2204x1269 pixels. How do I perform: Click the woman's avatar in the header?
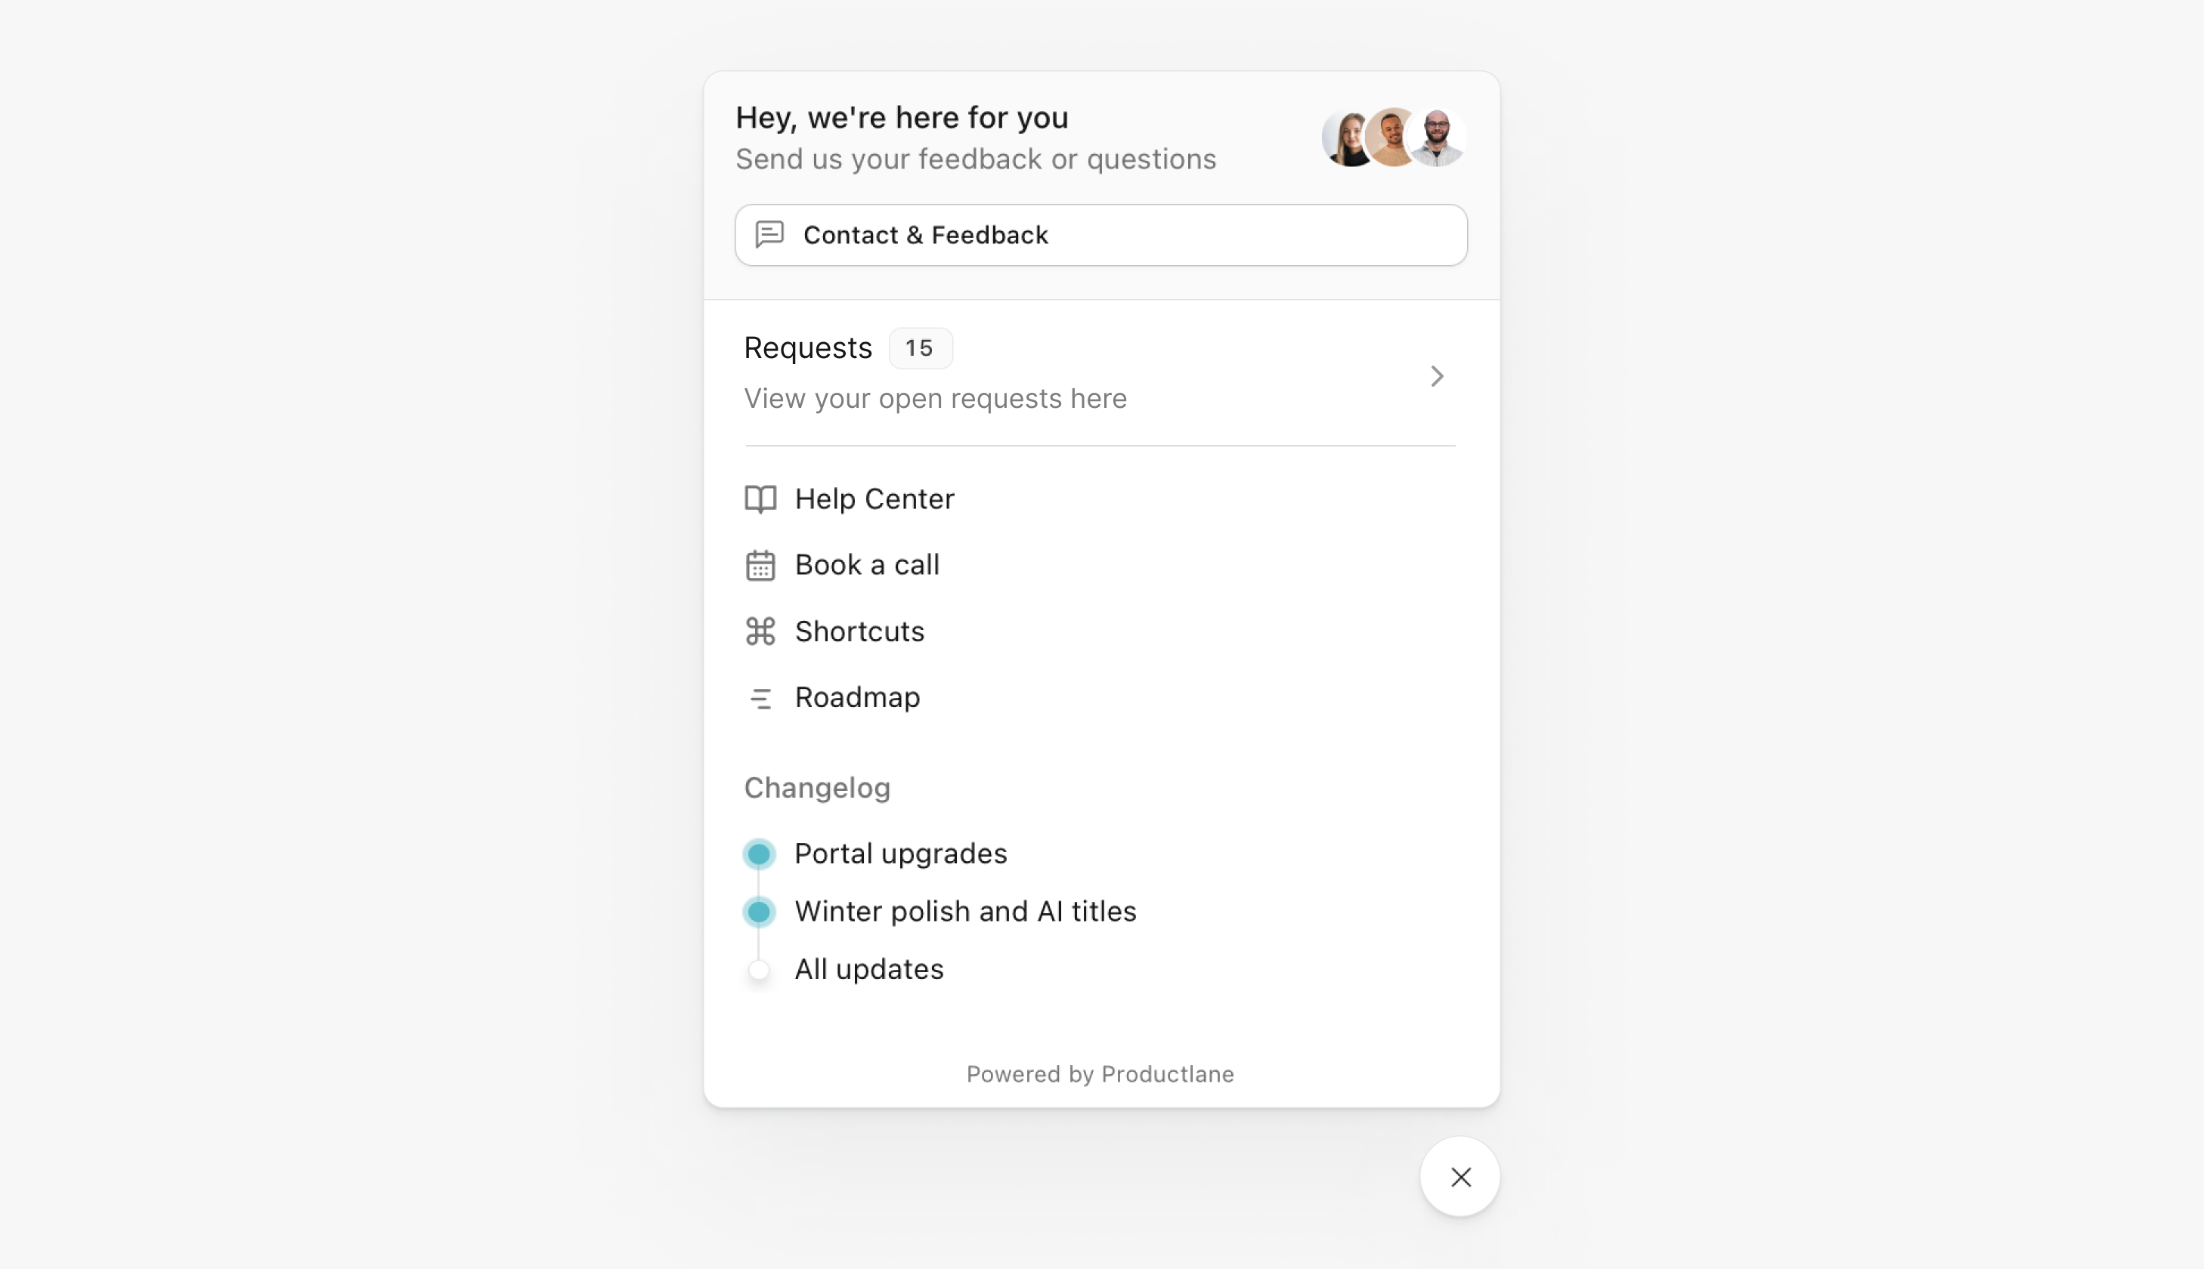point(1346,137)
